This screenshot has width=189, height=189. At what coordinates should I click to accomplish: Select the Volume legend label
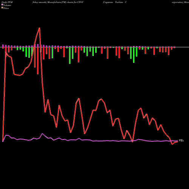pyautogui.click(x=7, y=5)
